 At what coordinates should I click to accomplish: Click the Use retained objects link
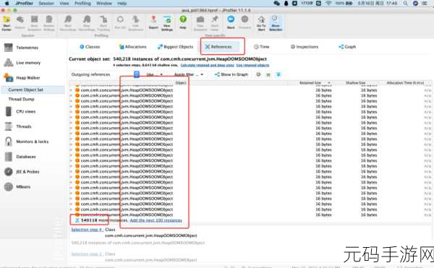(x=252, y=65)
